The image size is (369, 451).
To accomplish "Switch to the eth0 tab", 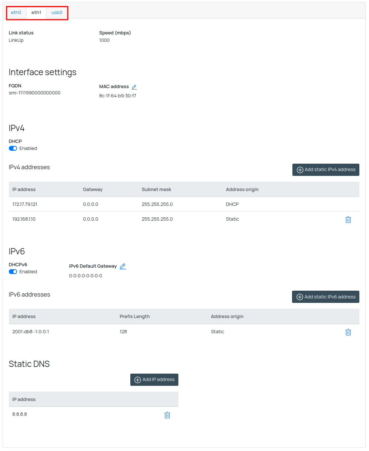I will (x=16, y=13).
